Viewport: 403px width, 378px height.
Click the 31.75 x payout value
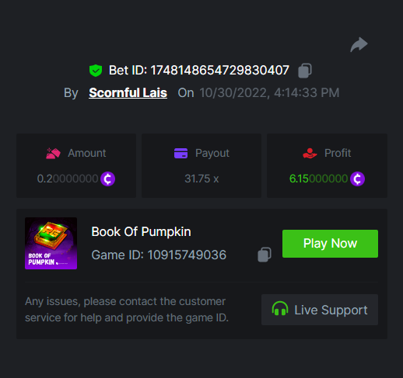(201, 179)
